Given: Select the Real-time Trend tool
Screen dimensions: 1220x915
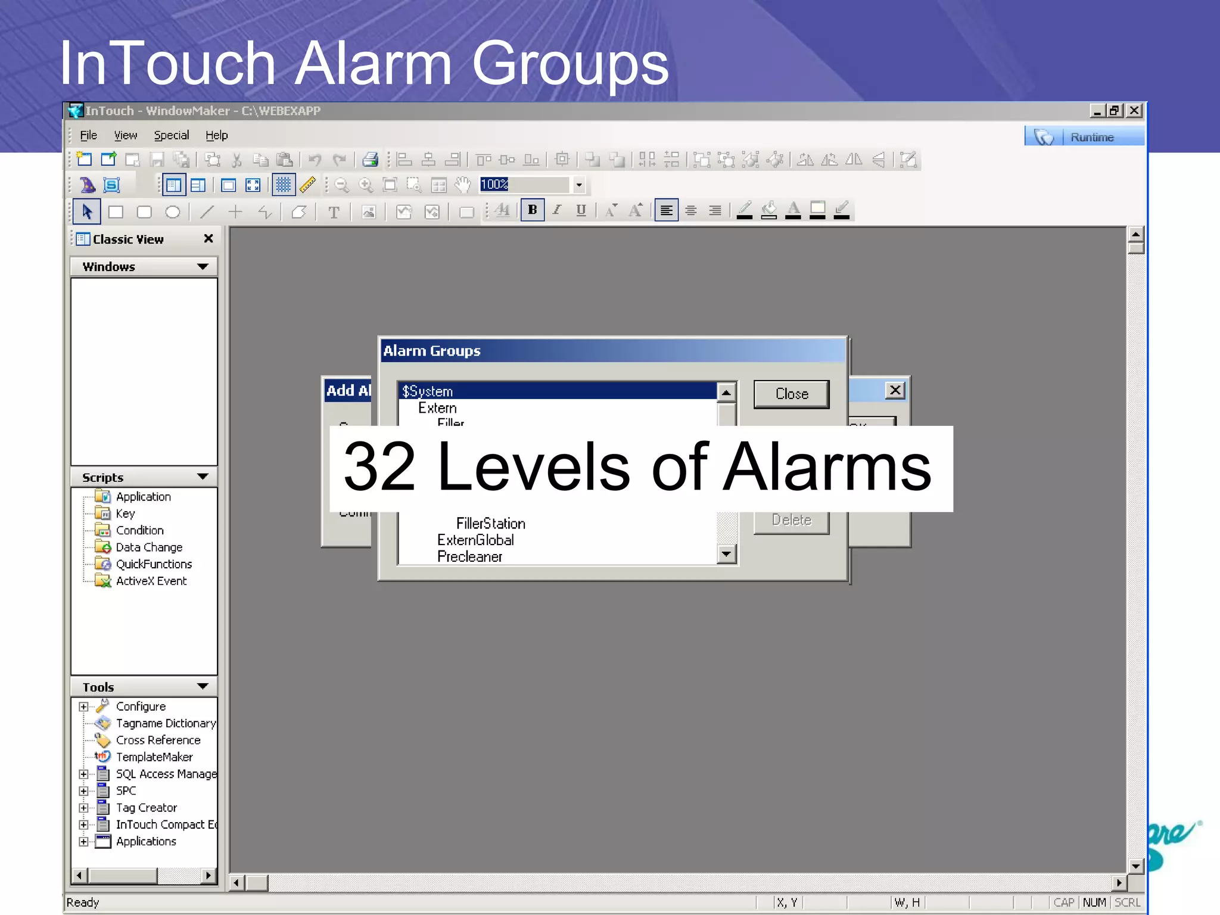Looking at the screenshot, I should click(404, 211).
